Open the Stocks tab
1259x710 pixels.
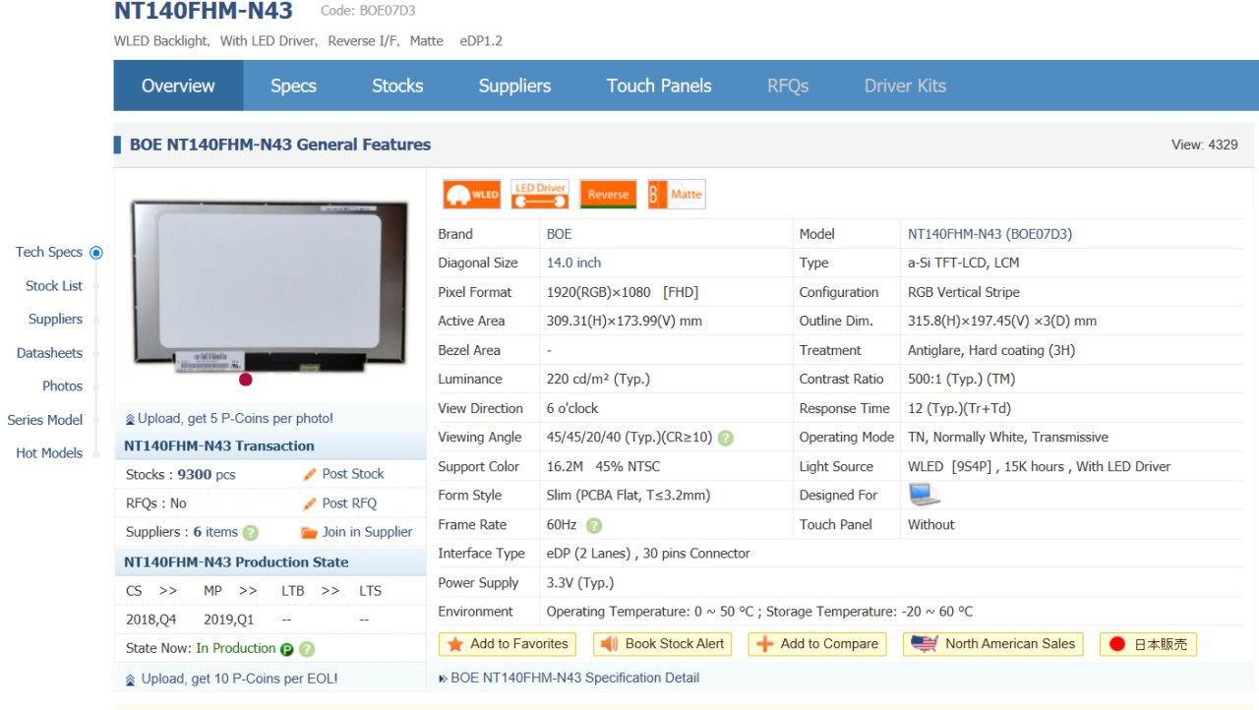click(x=397, y=86)
